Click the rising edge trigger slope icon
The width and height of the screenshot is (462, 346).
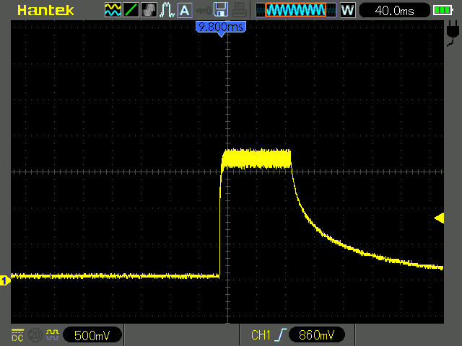280,335
